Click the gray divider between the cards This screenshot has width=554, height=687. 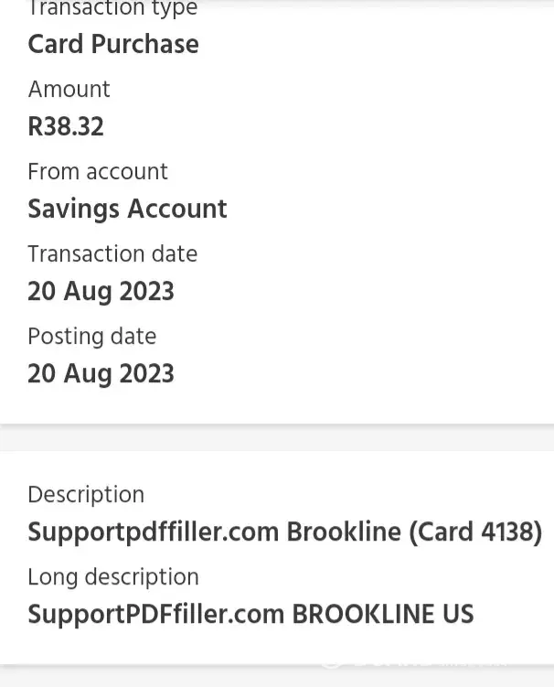(x=277, y=437)
